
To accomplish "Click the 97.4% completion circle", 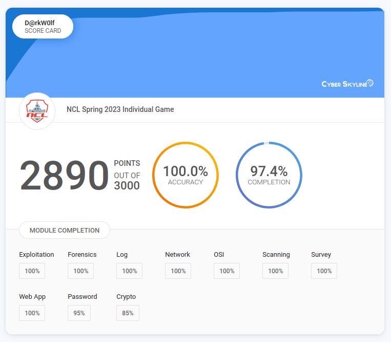I will (269, 175).
